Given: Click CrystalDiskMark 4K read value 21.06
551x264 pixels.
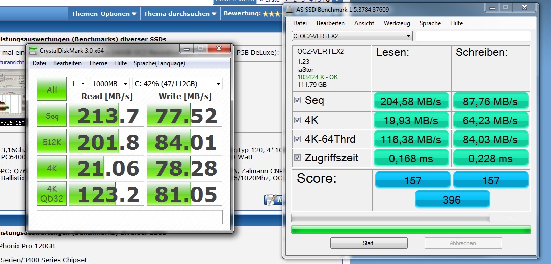Looking at the screenshot, I should 107,167.
